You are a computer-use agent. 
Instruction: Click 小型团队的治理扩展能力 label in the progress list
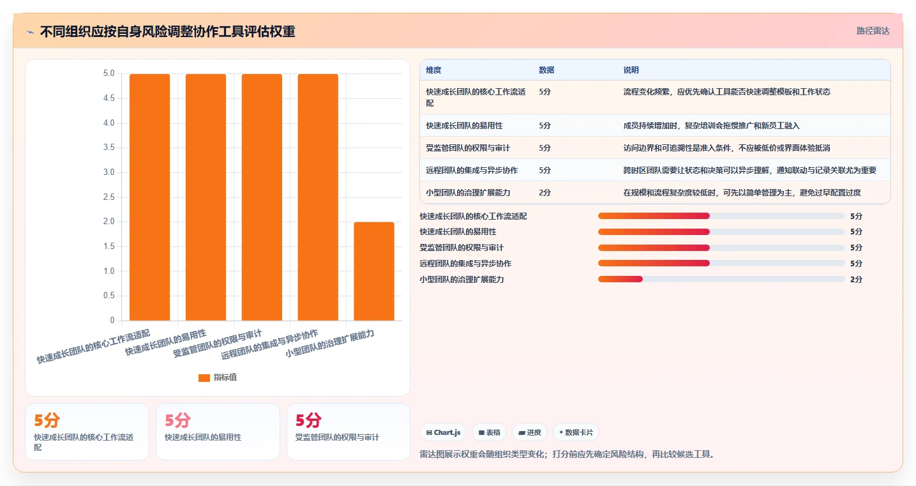point(462,279)
